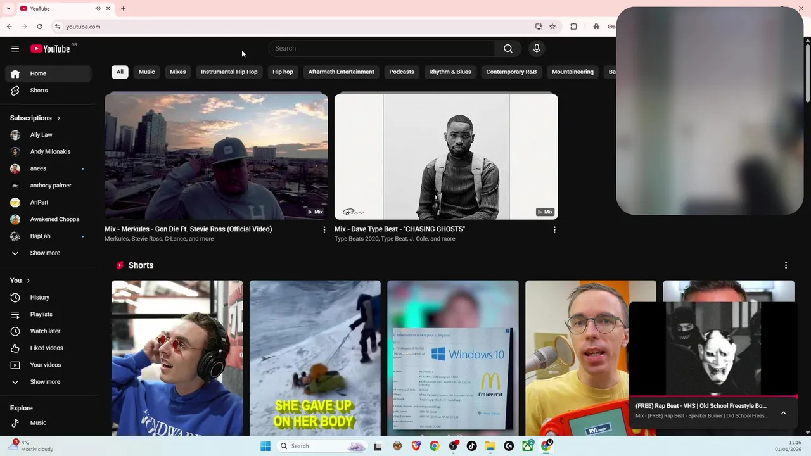Select Aftermath Entertainment chip

coord(341,72)
